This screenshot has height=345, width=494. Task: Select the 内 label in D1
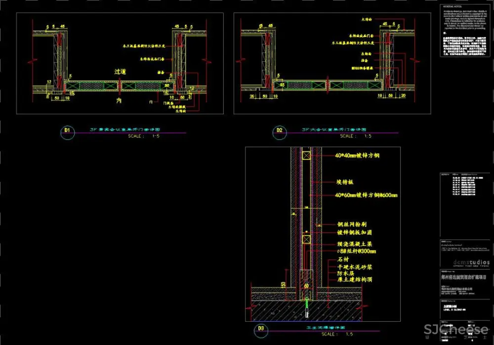[x=119, y=100]
